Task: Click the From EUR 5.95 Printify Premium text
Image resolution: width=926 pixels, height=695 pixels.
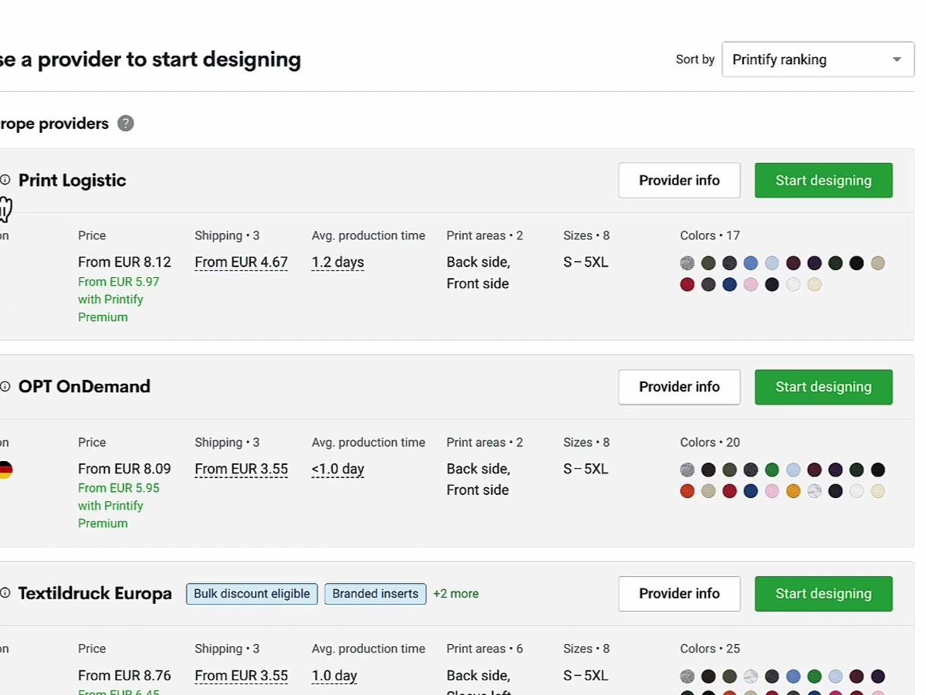Action: [x=119, y=506]
